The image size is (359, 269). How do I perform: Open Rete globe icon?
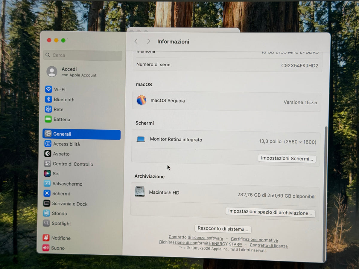click(48, 109)
